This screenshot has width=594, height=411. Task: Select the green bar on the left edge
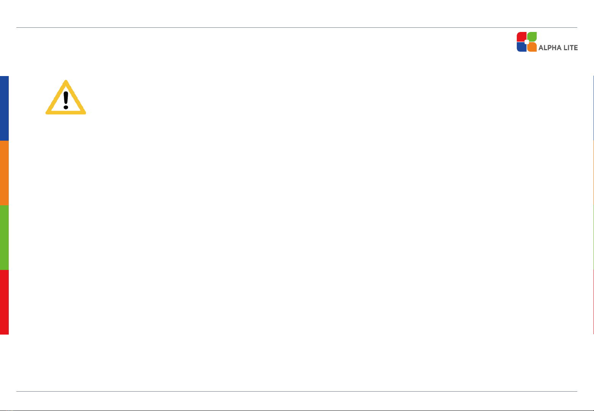4,238
